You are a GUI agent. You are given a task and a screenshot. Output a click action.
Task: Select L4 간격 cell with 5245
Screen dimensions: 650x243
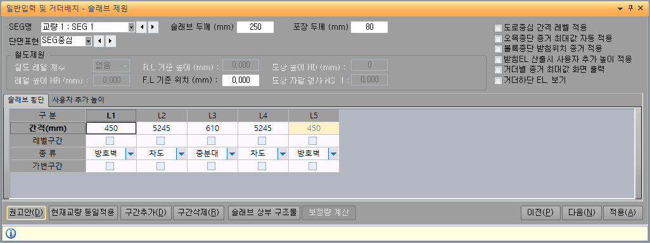(x=264, y=128)
